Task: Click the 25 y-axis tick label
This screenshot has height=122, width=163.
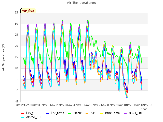Action: (16, 35)
